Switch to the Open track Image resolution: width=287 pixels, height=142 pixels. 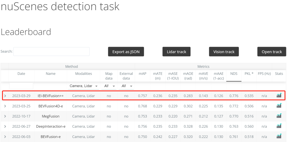(x=272, y=52)
